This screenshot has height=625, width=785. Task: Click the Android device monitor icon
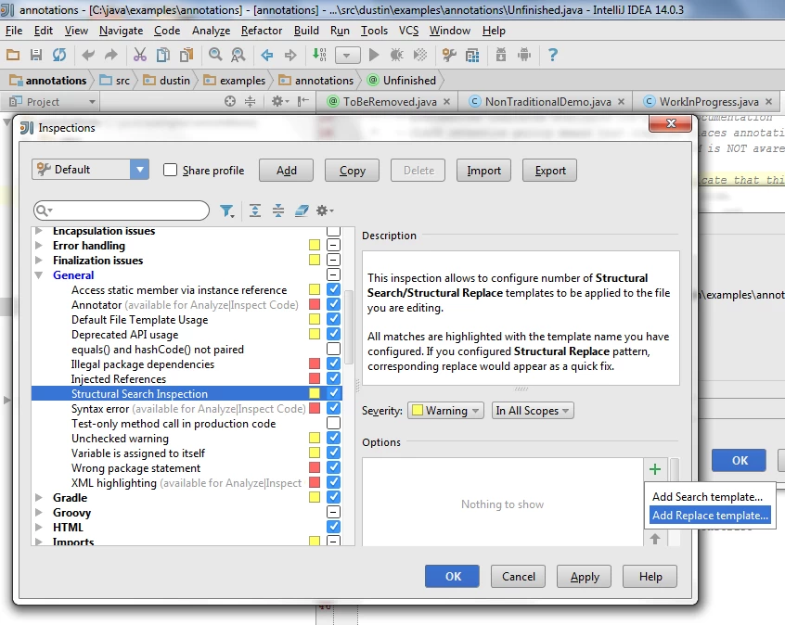click(x=524, y=55)
